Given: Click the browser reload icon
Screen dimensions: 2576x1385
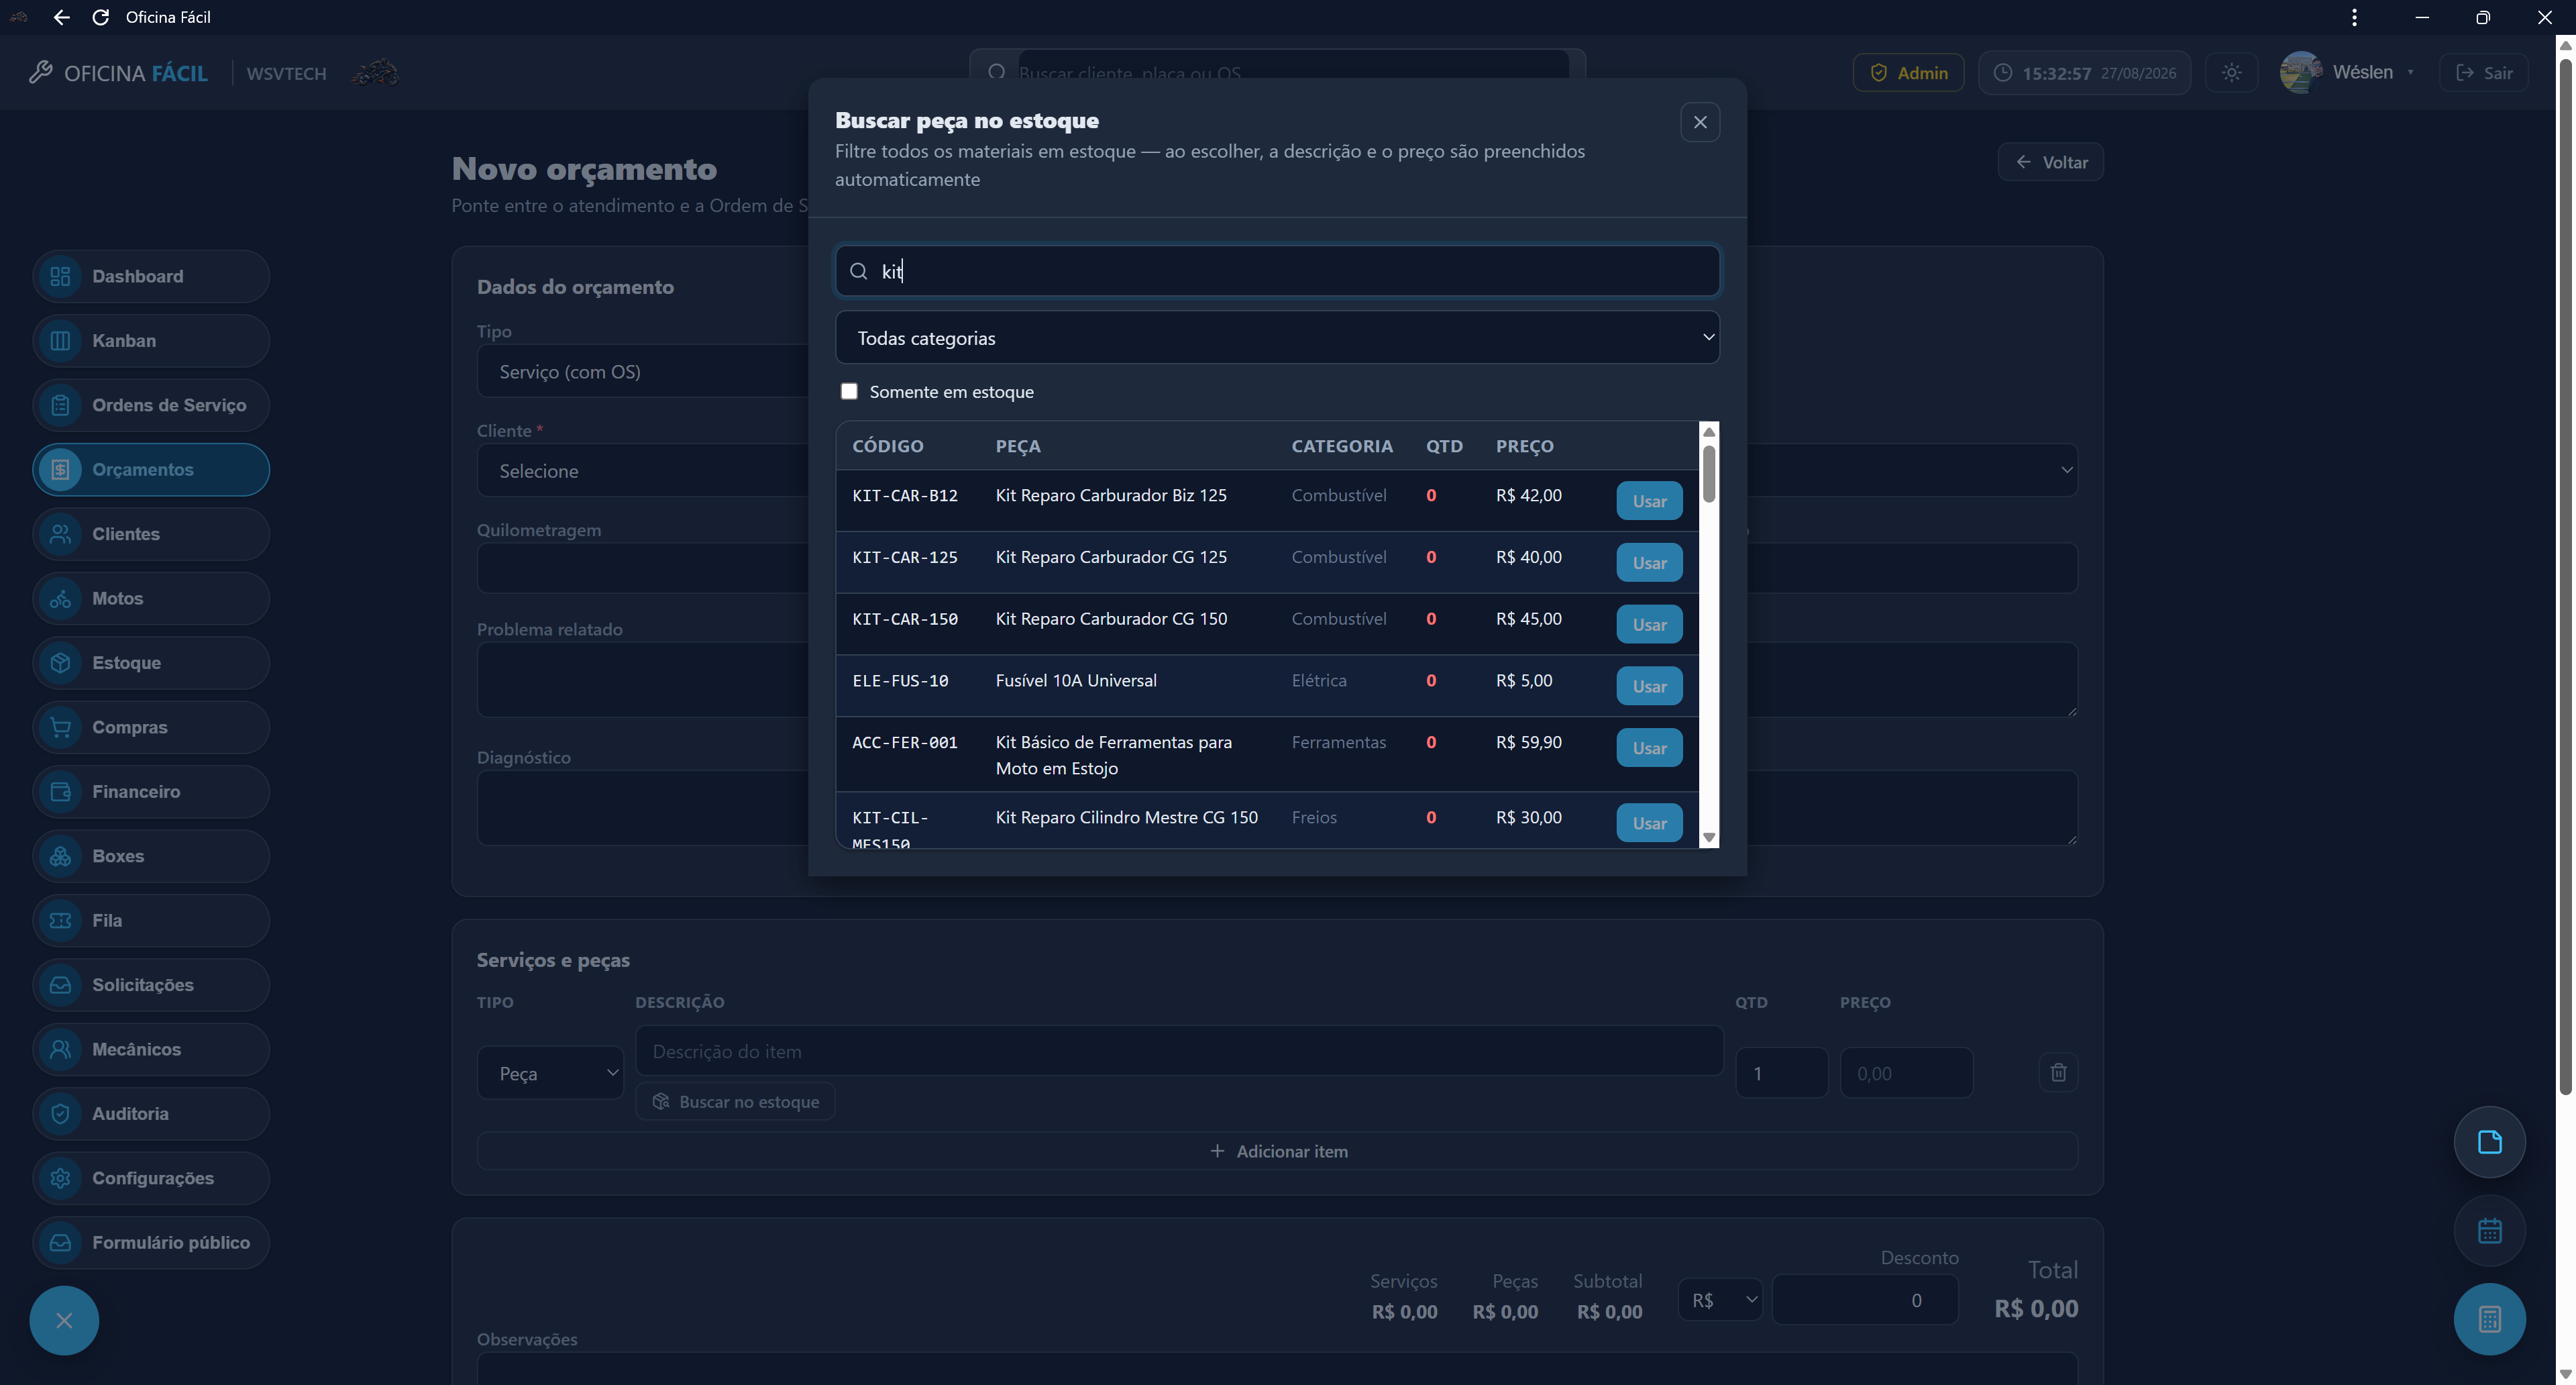Looking at the screenshot, I should tap(100, 17).
